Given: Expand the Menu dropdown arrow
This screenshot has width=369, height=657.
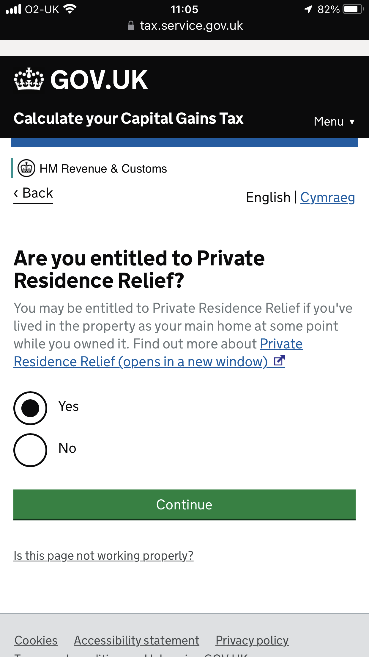Looking at the screenshot, I should coord(352,122).
